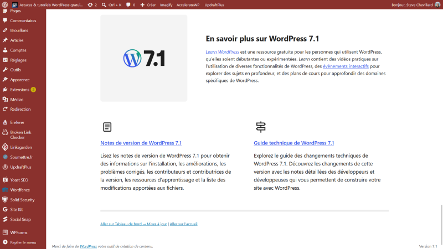Follow the Learn WordPress link
The image size is (443, 249).
(222, 52)
